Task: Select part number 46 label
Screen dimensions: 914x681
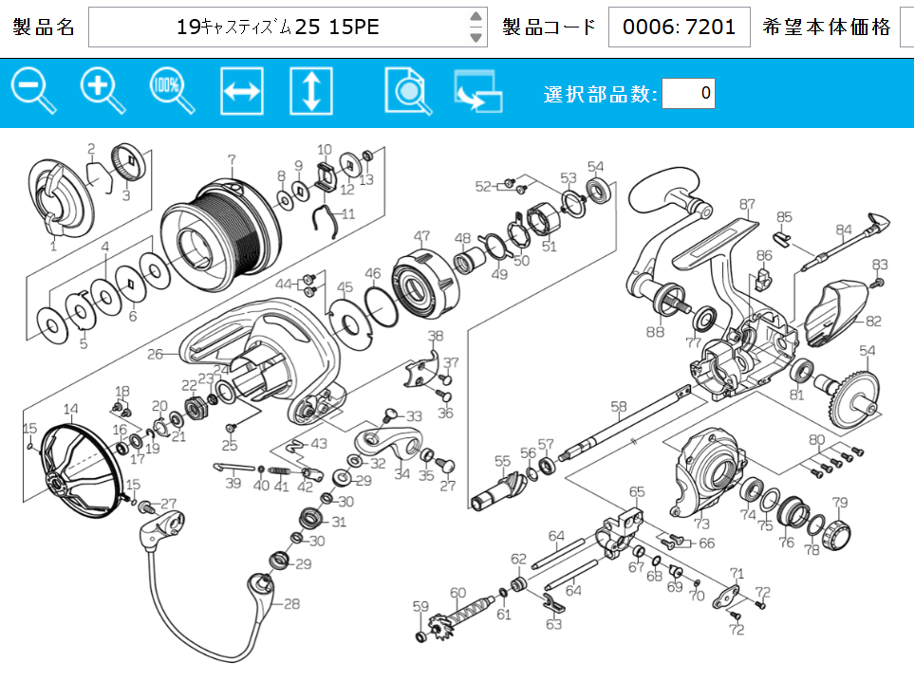Action: (x=372, y=272)
